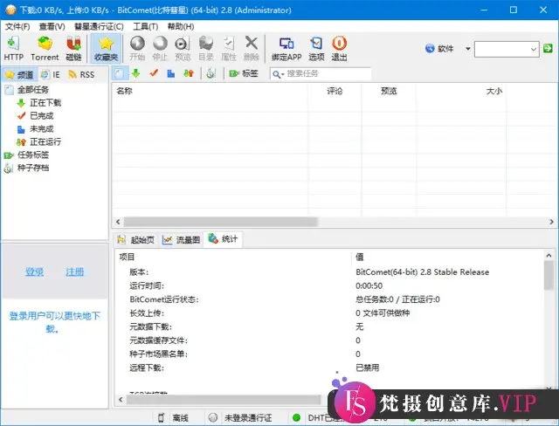Switch to the IE sidebar tab

[x=51, y=74]
